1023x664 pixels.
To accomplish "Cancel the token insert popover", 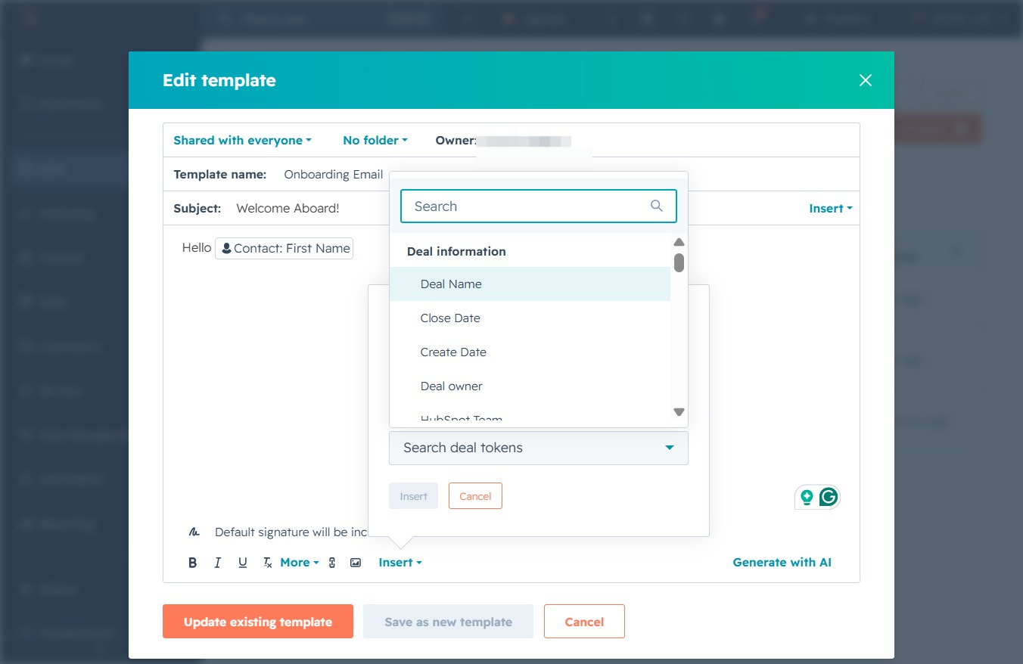I will pyautogui.click(x=475, y=496).
